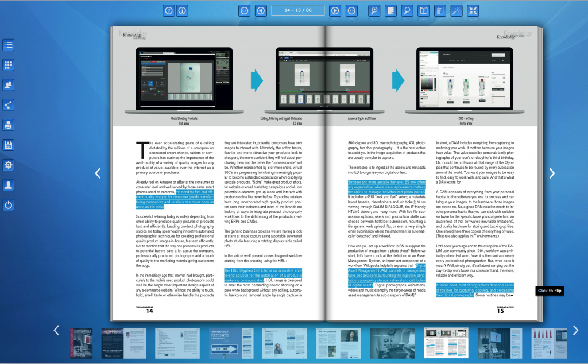Flip to next page with right chevron beside book
The width and height of the screenshot is (588, 364).
point(552,173)
